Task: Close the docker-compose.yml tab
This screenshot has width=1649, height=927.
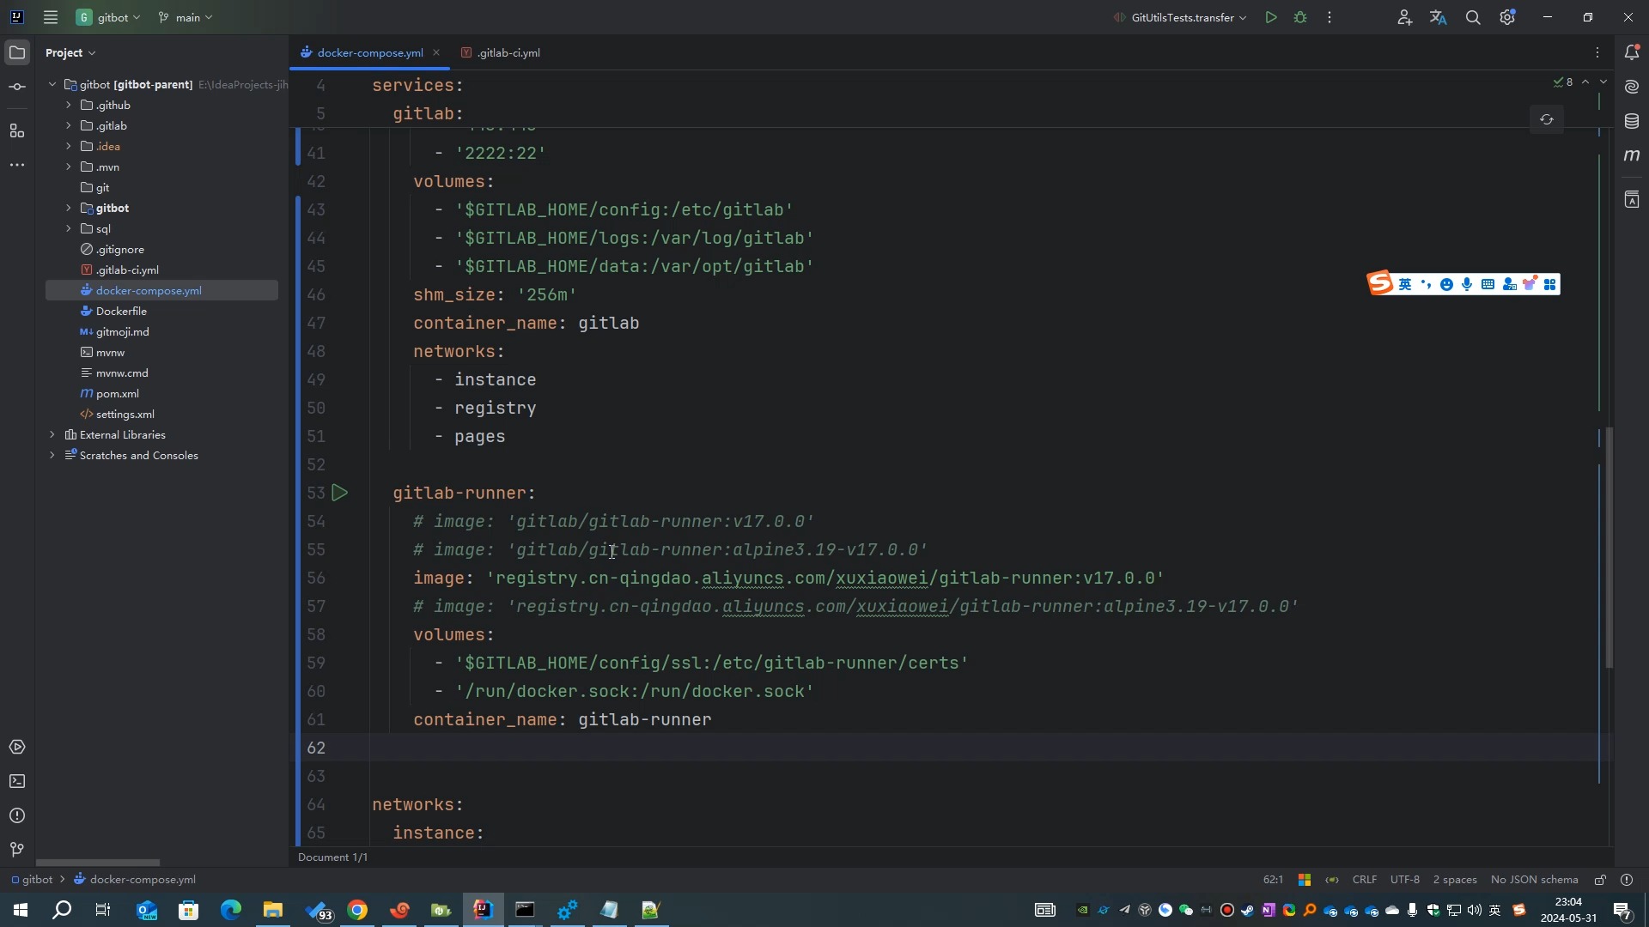Action: [x=436, y=52]
